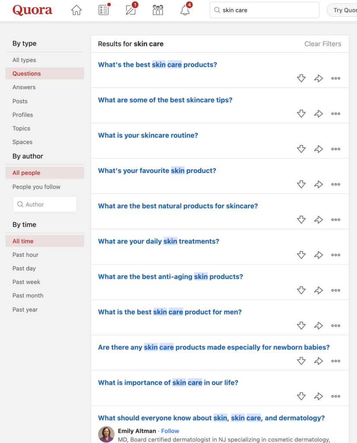Viewport: 357px width, 443px height.
Task: Open the notifications bell icon
Action: coord(185,10)
